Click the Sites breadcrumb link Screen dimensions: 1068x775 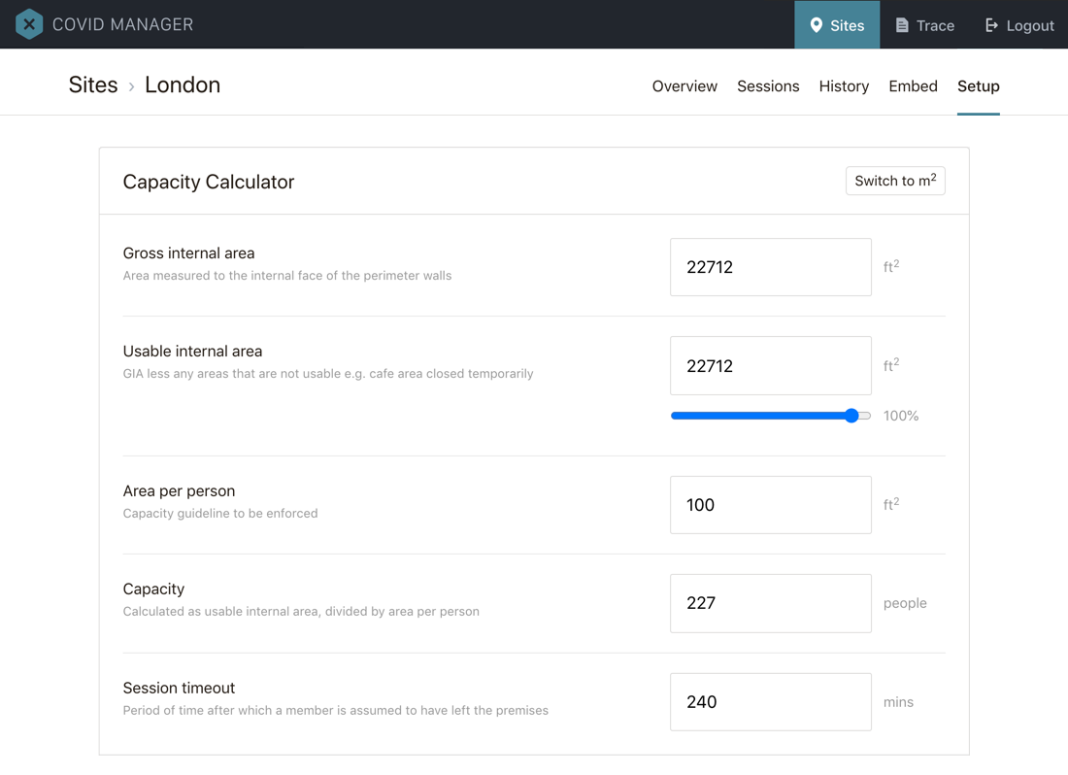[x=93, y=85]
